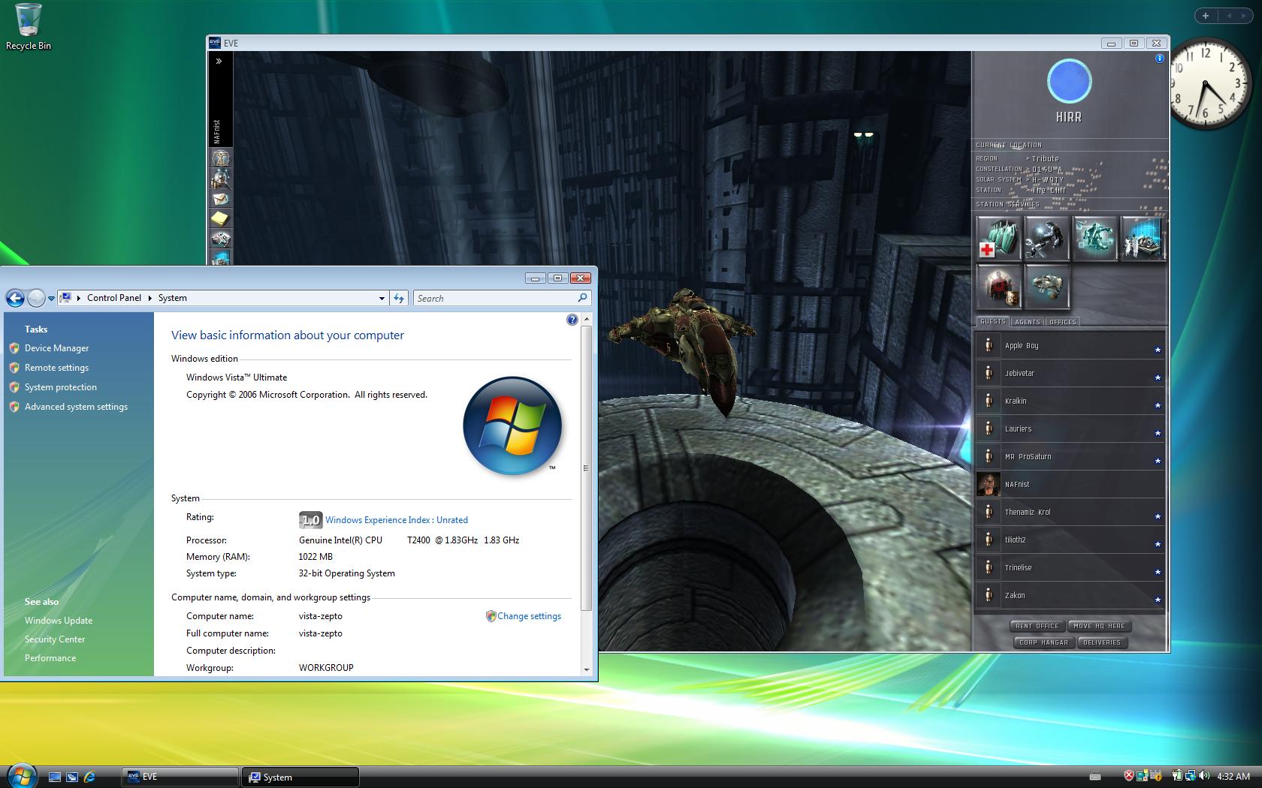Open the laboratory station service with scientists

(x=1143, y=238)
